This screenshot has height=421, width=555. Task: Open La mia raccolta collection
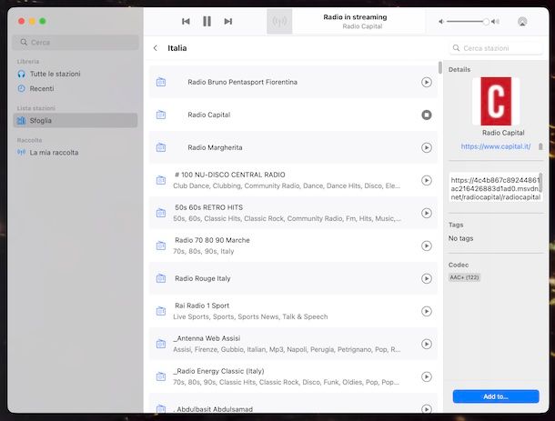[54, 153]
